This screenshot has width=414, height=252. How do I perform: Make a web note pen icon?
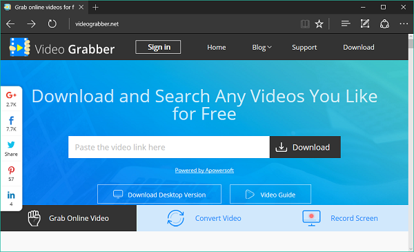pos(365,23)
